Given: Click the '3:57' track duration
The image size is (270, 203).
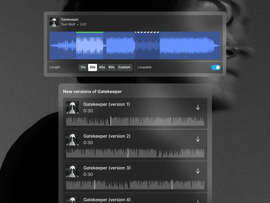Looking at the screenshot, I should coord(83,24).
